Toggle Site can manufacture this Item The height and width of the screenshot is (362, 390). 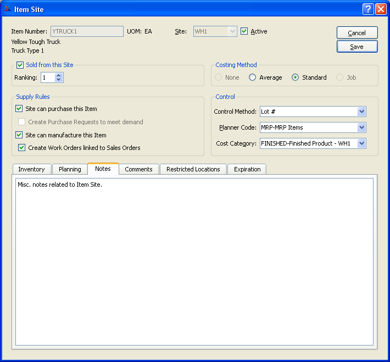(19, 135)
